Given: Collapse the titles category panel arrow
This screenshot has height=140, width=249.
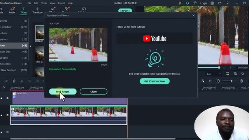Looking at the screenshot, I should [x=30, y=46].
